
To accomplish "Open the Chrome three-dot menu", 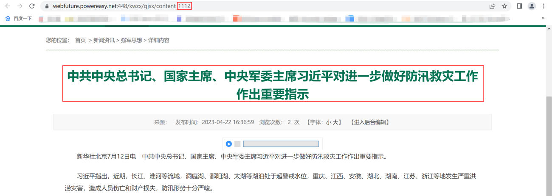I will 544,6.
